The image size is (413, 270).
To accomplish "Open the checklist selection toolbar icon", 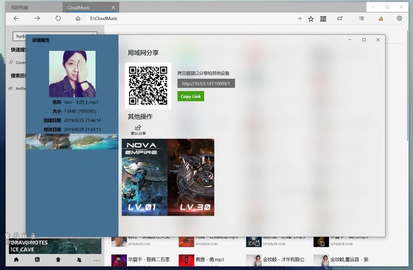I will click(x=361, y=19).
